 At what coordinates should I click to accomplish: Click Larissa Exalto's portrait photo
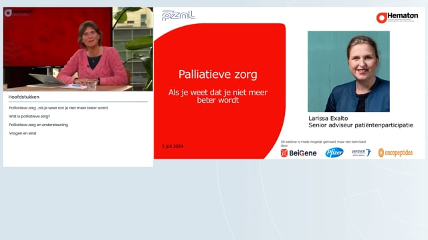(348, 71)
